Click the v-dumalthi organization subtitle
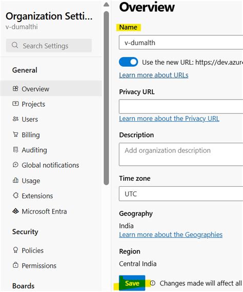 [22, 27]
